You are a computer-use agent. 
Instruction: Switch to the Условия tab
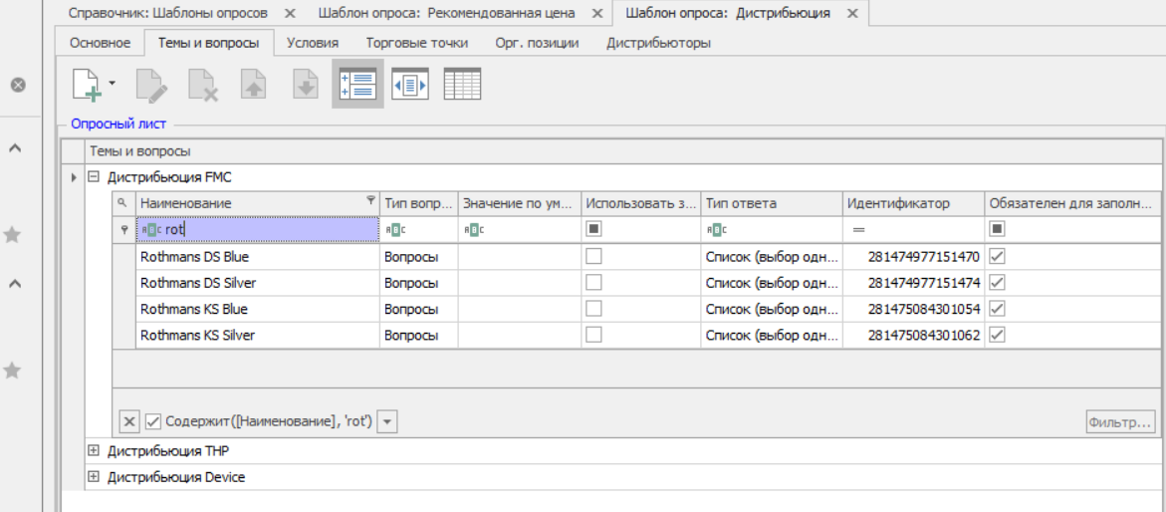[313, 43]
